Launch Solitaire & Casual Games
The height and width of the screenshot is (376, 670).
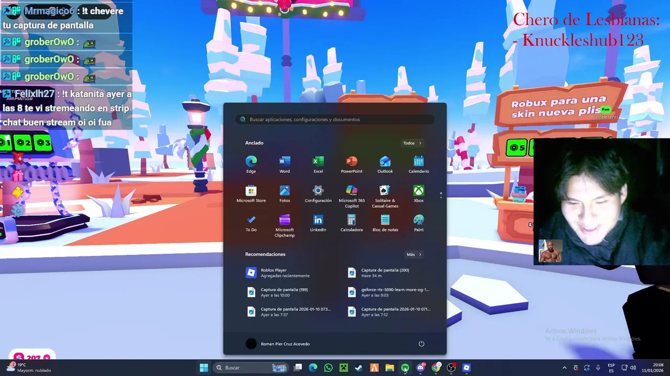(385, 196)
